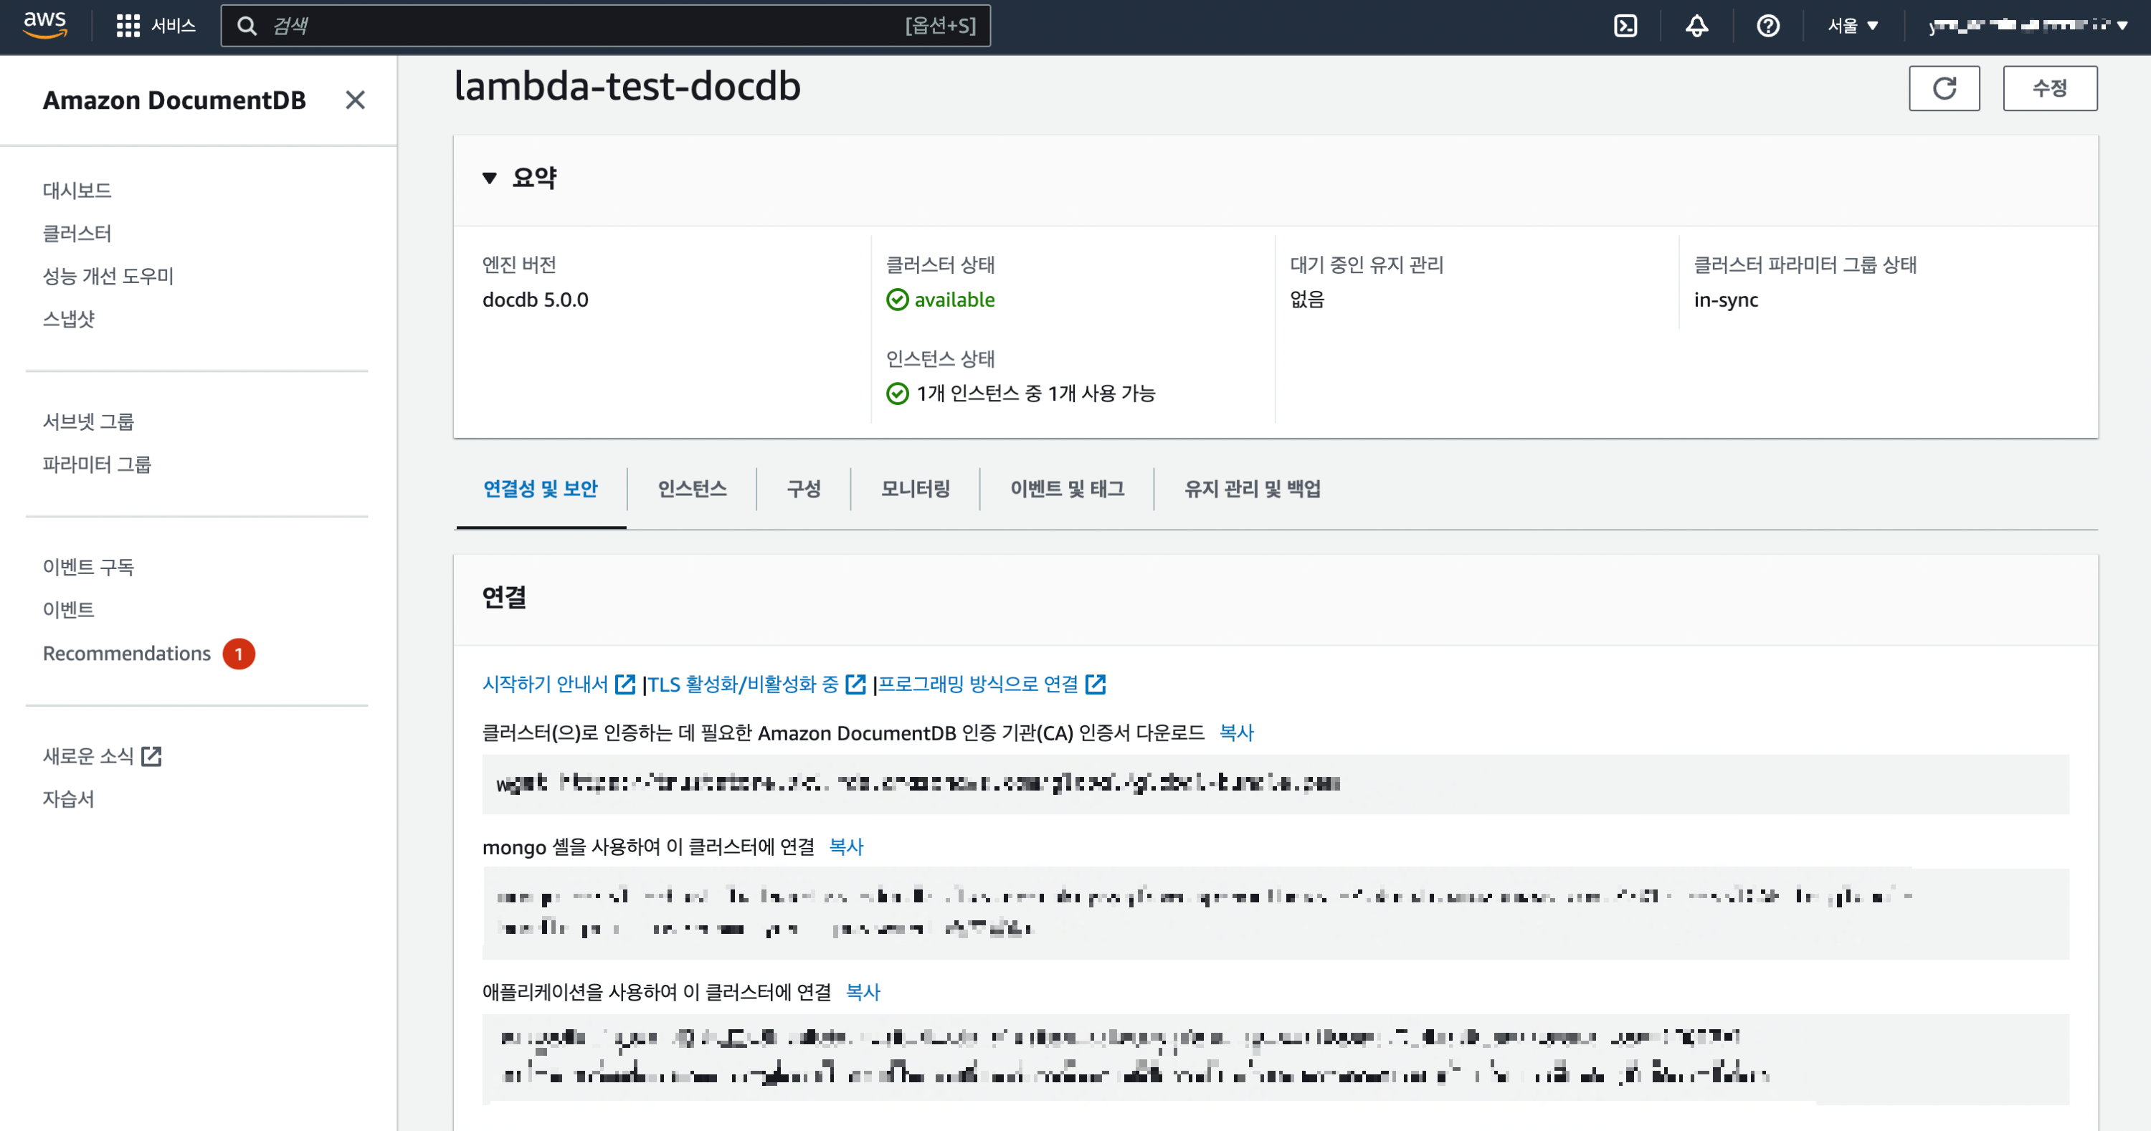
Task: Expand the account menu dropdown
Action: 2029,26
